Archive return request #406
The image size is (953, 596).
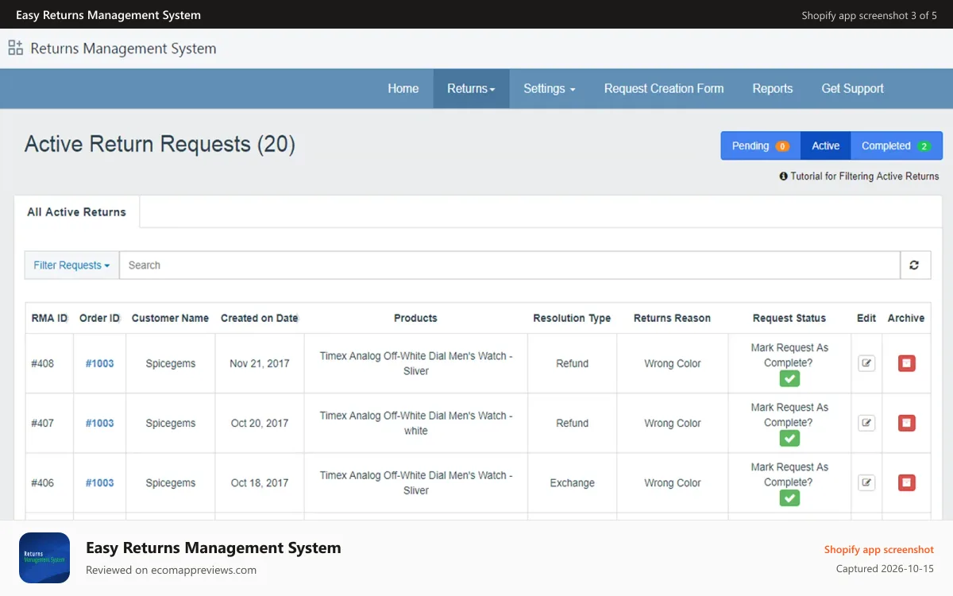907,482
